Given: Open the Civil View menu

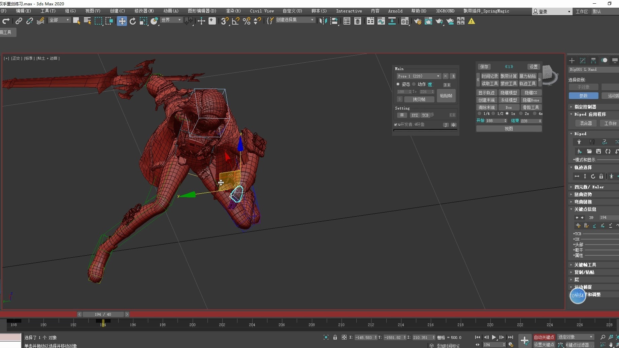Looking at the screenshot, I should coord(262,11).
